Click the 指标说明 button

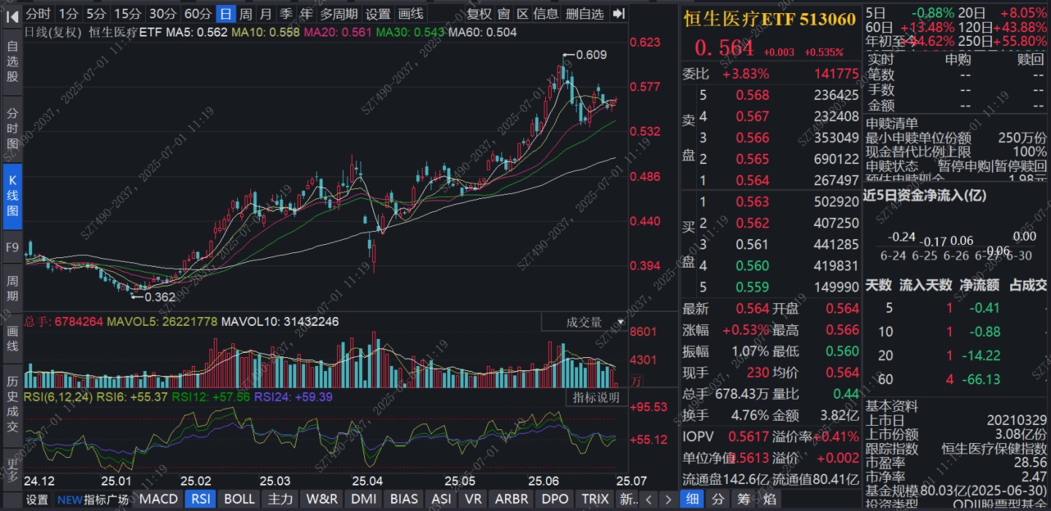[596, 397]
